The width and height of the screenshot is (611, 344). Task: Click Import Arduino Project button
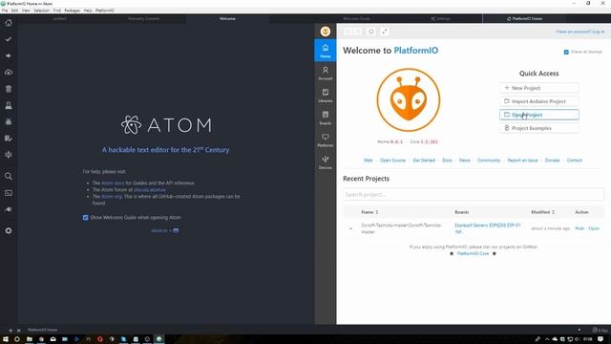click(538, 101)
